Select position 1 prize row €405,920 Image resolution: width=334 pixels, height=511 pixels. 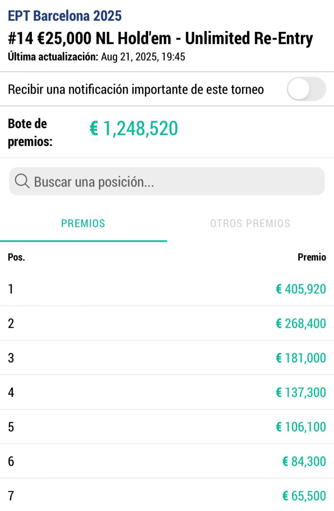tap(167, 289)
